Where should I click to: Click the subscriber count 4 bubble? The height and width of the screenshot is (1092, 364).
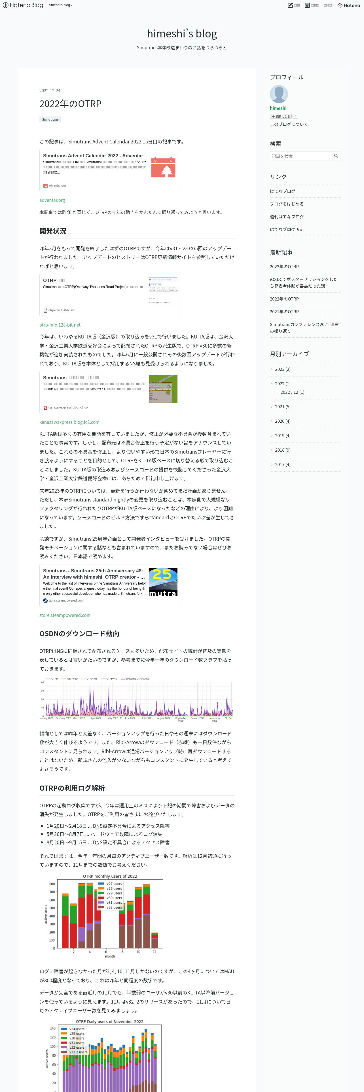(295, 117)
